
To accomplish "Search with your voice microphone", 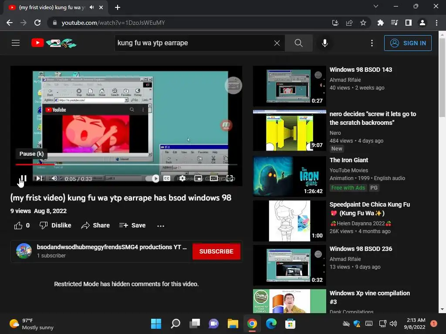I will pos(324,43).
